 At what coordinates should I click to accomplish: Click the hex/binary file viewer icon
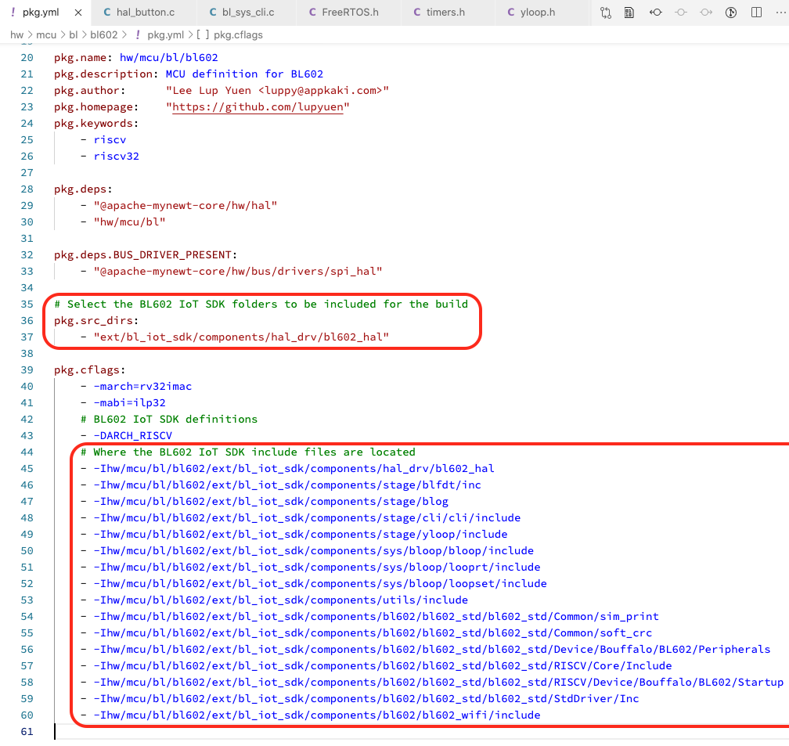click(x=629, y=13)
